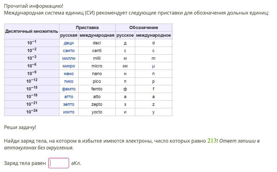
Task: Click the 'русское' subheader cell
Action: tap(125, 35)
